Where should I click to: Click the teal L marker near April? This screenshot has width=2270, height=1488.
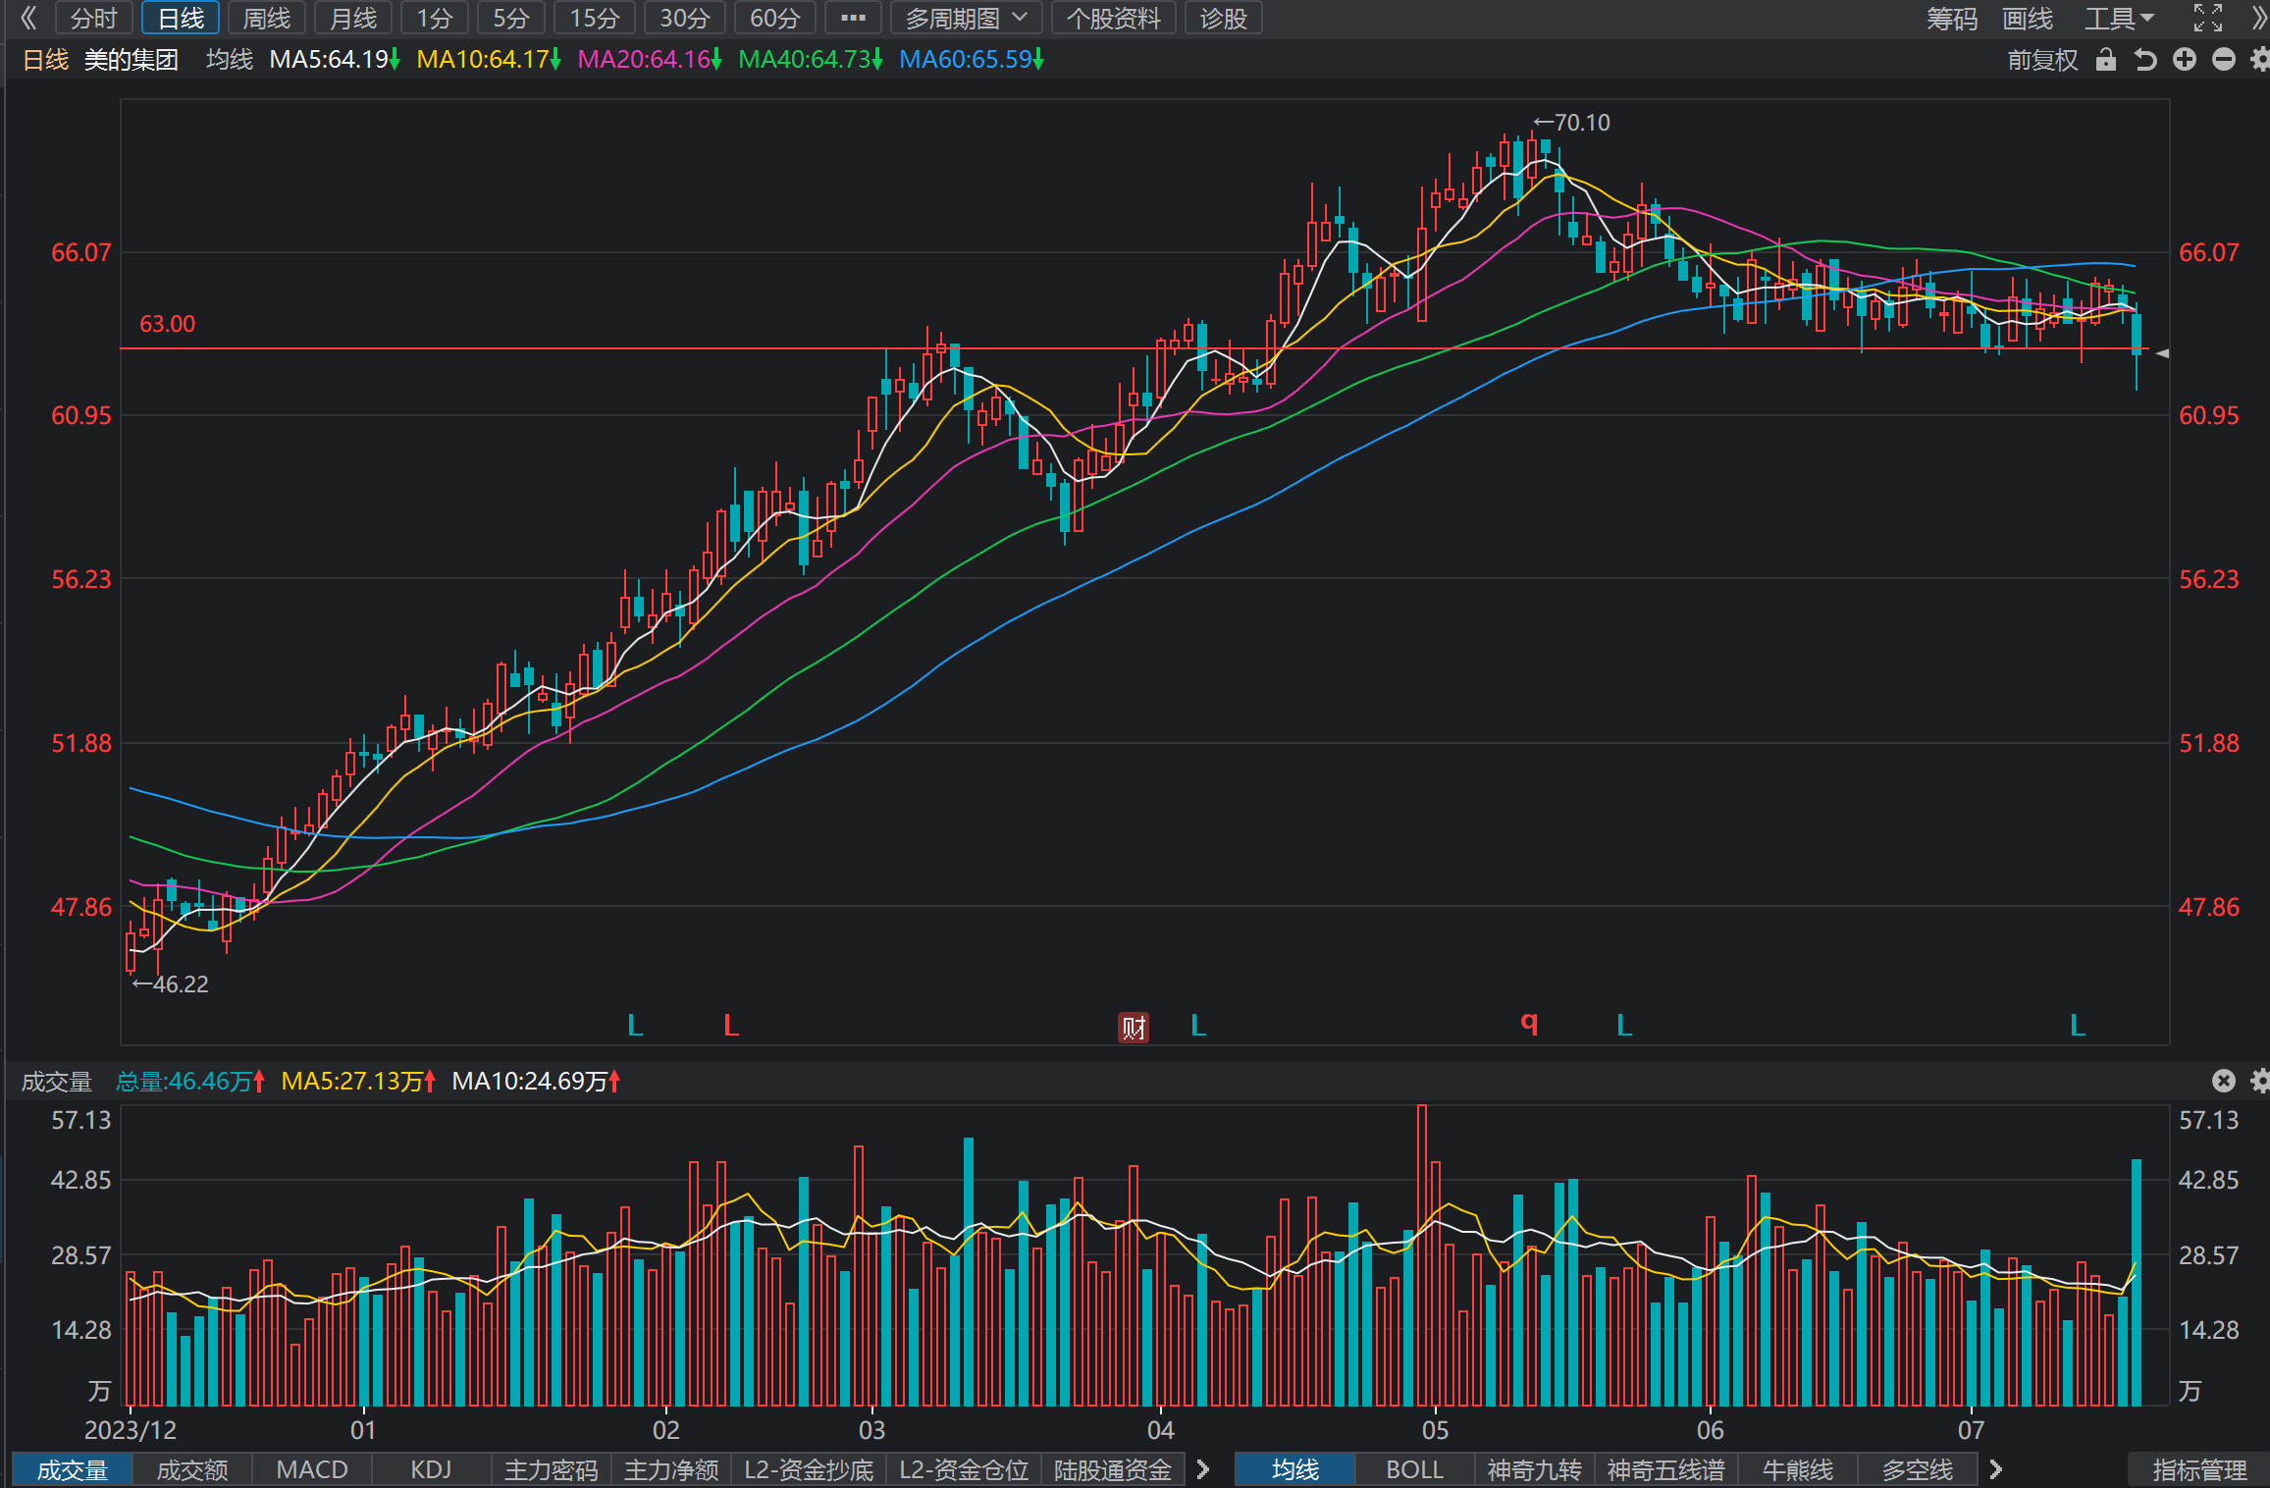click(x=1198, y=1026)
